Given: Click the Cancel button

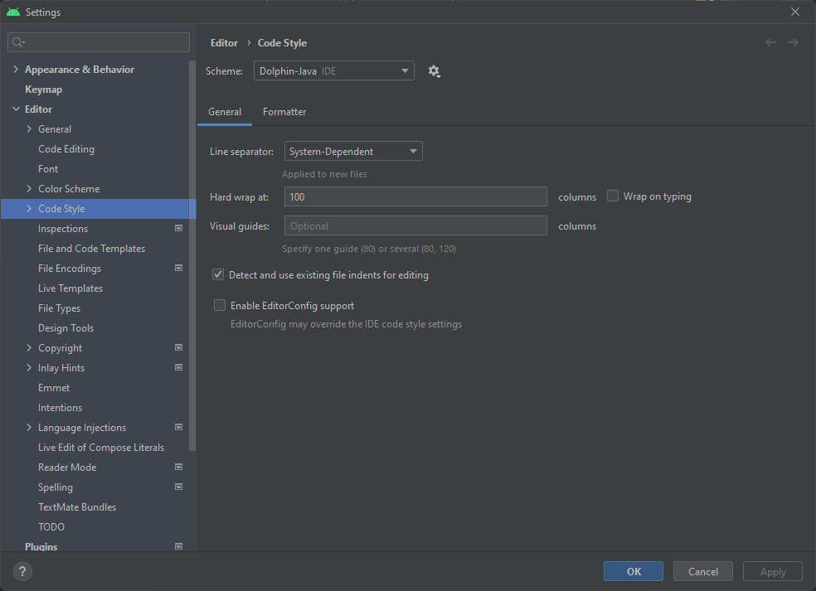Looking at the screenshot, I should (x=702, y=571).
